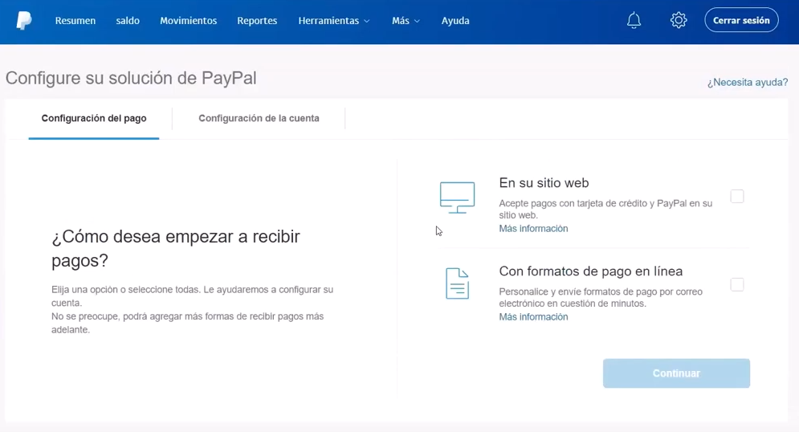Click the 'Configure su solución de PayPal' title
The width and height of the screenshot is (799, 432).
(131, 78)
